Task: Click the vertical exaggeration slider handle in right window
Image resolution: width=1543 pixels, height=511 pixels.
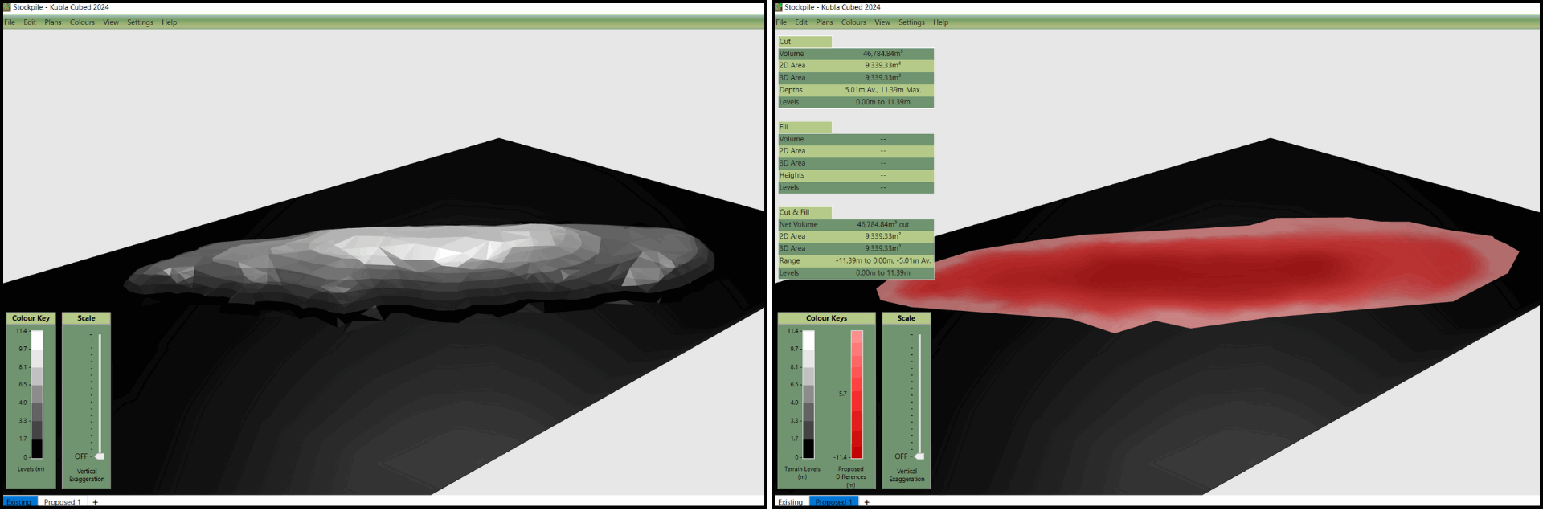Action: pyautogui.click(x=919, y=456)
